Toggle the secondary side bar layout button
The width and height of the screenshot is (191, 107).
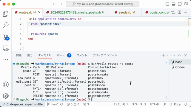(180, 4)
